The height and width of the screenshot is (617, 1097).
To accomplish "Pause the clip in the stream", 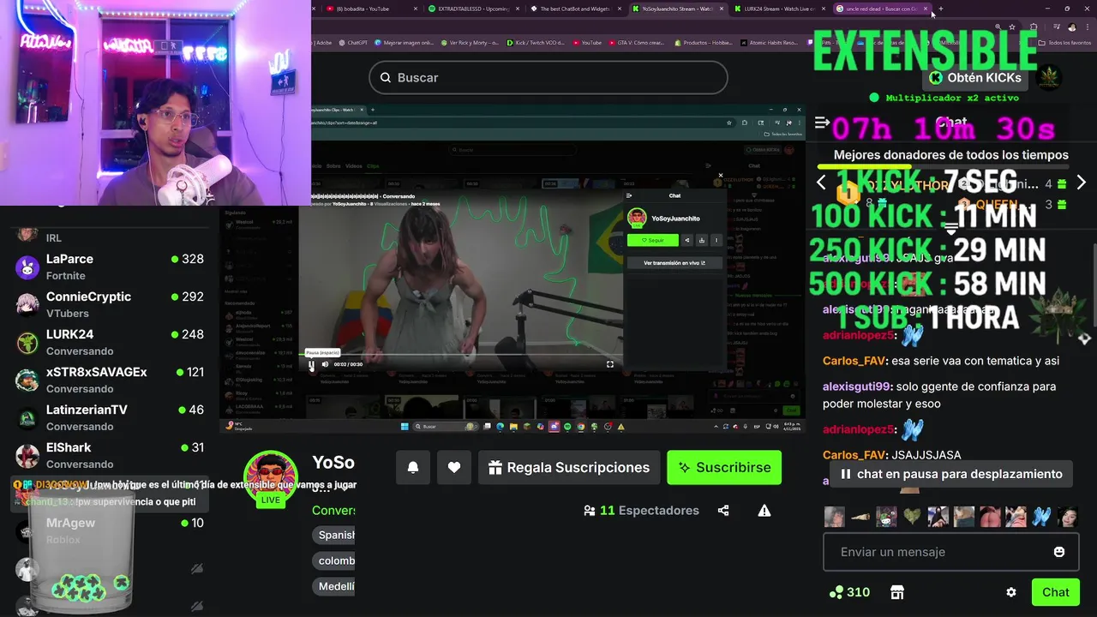I will (x=311, y=364).
